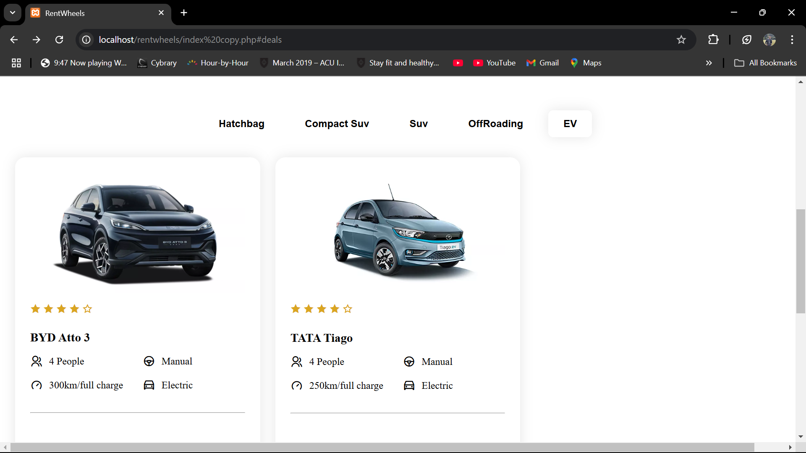Open the apps grid in bookmarks bar
This screenshot has height=453, width=806.
(16, 63)
